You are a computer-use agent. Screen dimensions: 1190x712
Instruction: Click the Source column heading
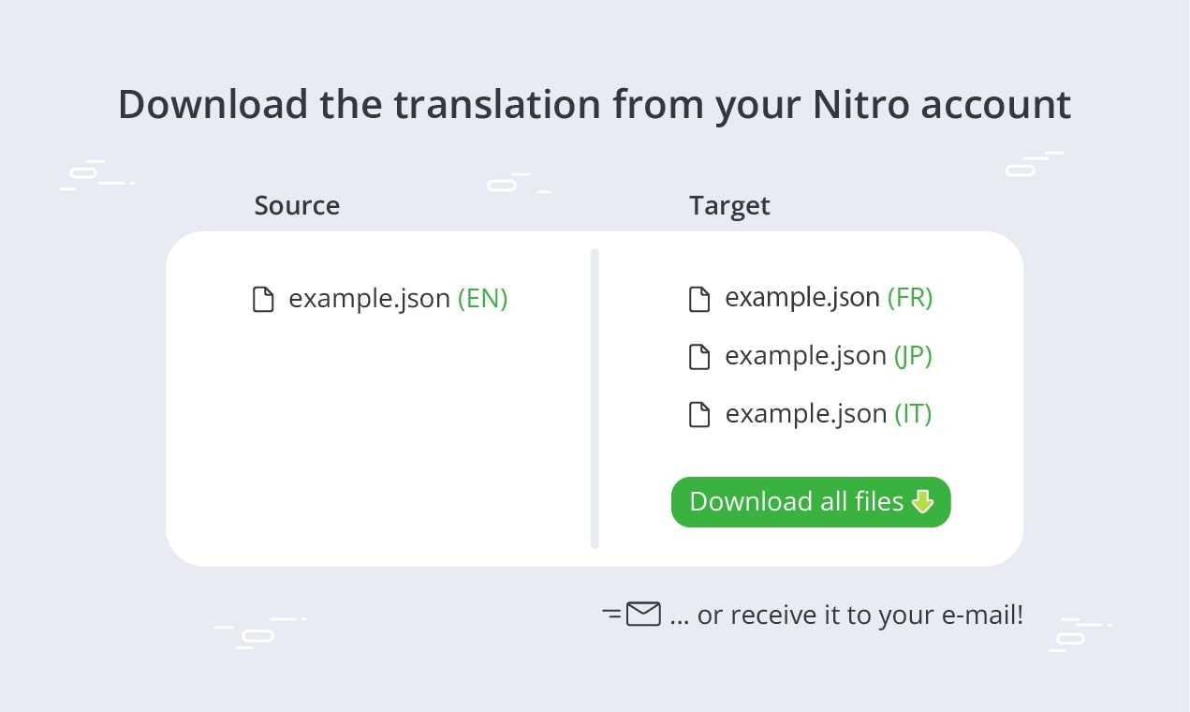pyautogui.click(x=297, y=206)
